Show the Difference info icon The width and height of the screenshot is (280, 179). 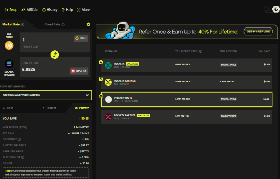coord(19,139)
